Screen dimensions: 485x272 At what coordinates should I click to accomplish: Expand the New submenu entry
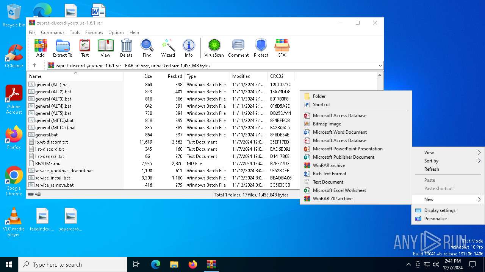point(448,199)
